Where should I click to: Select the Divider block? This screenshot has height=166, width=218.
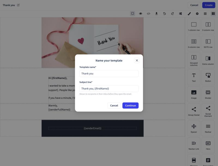[208, 94]
